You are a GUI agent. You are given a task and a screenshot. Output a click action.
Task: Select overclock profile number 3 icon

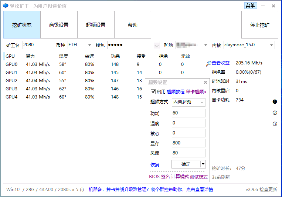[275, 124]
